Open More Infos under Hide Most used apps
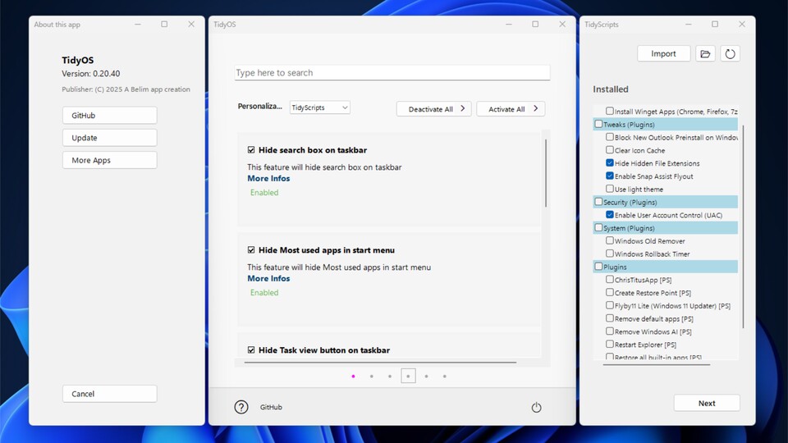Viewport: 788px width, 443px height. click(268, 278)
